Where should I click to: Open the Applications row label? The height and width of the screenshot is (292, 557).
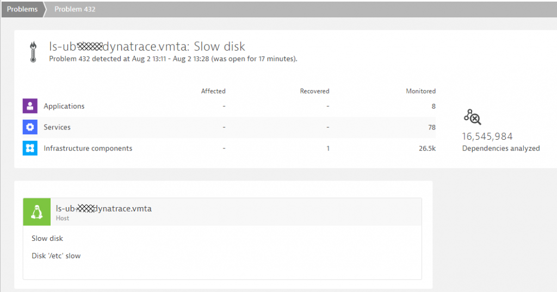pos(64,106)
